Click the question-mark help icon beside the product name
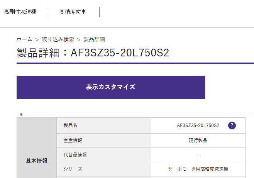 pyautogui.click(x=232, y=125)
